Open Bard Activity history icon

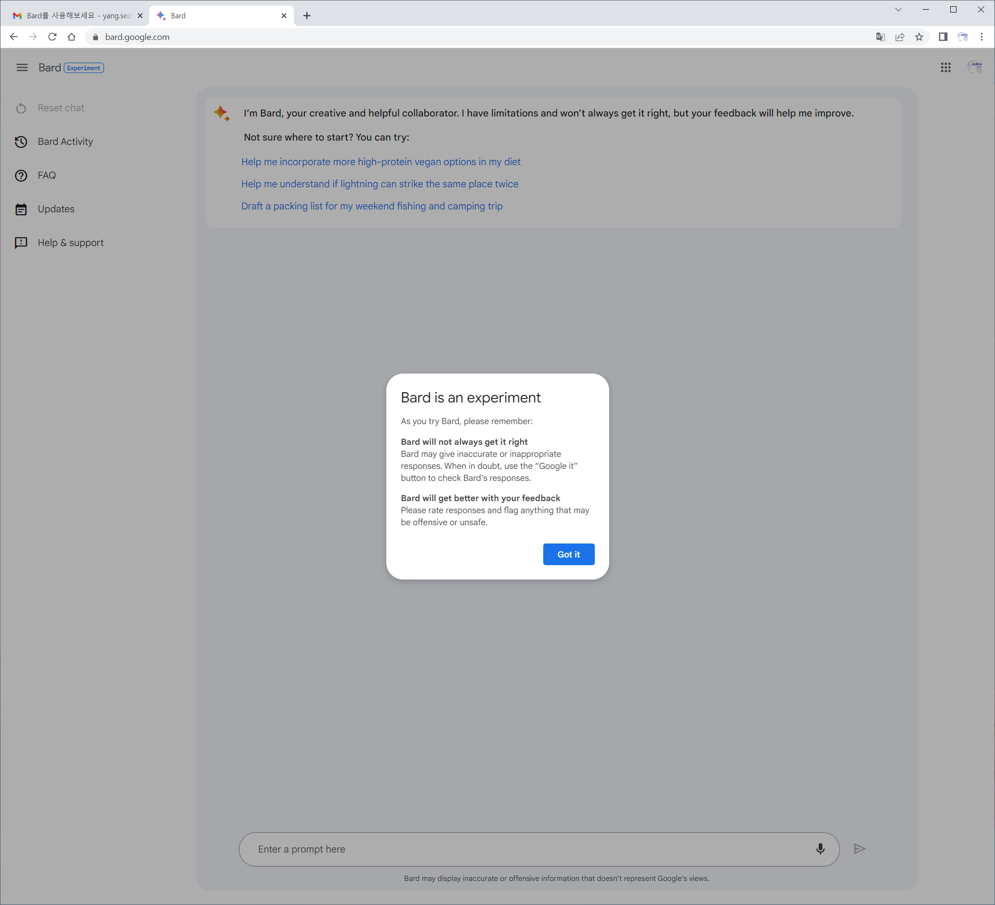[x=21, y=142]
